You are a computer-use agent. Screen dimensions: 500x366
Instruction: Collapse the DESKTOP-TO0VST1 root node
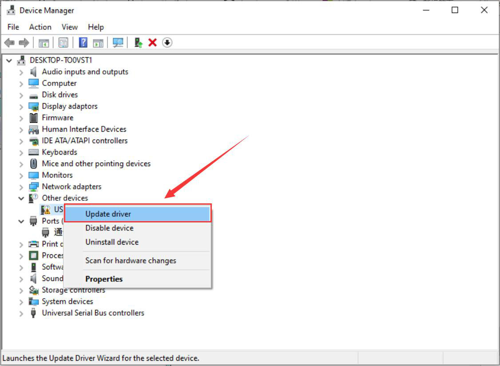9,60
